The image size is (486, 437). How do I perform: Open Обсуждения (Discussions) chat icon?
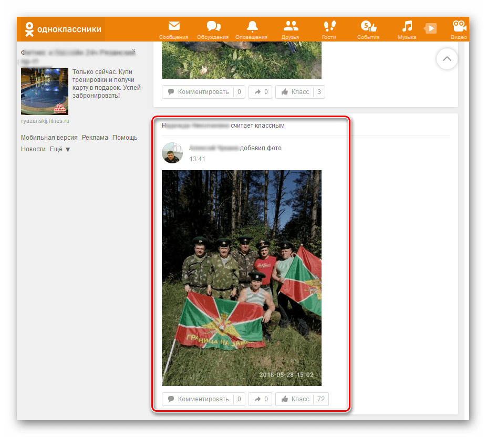213,27
